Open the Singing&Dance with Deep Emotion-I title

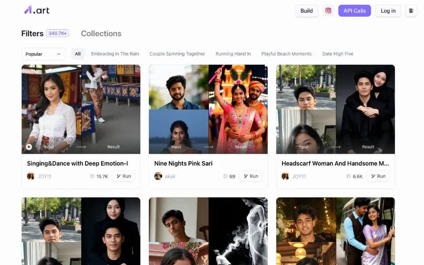pyautogui.click(x=77, y=163)
